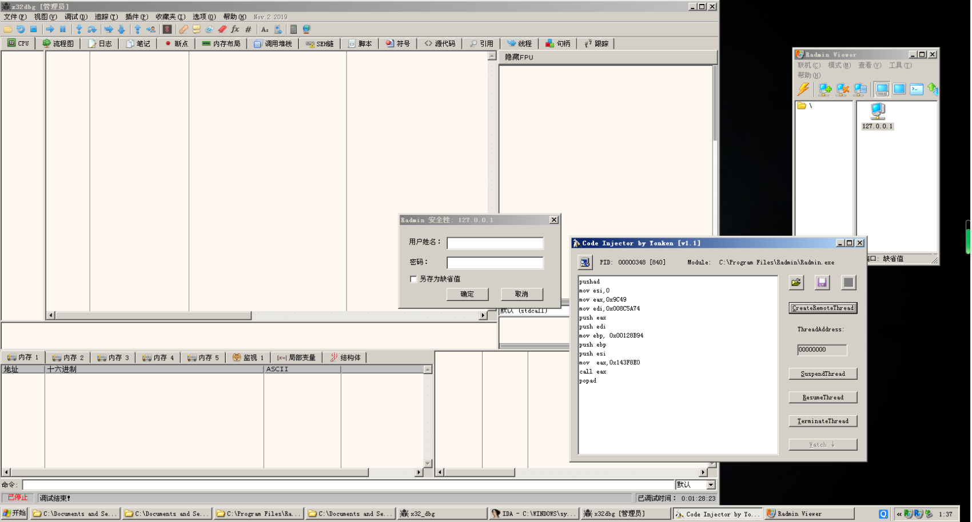Viewport: 972px width, 522px height.
Task: Click the lightning connect icon in Radmin Viewer
Action: click(x=803, y=89)
